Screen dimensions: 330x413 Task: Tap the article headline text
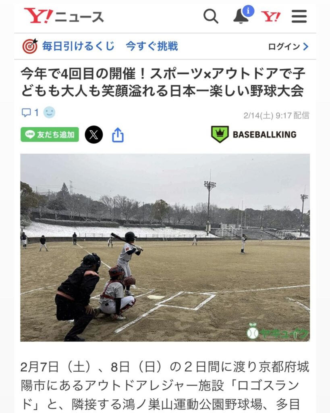163,82
